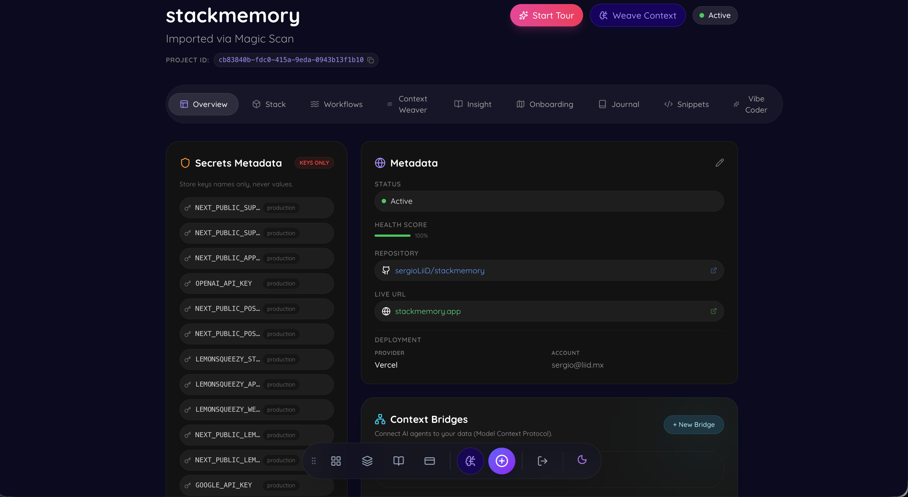
Task: Open the Journal tab
Action: coord(619,104)
